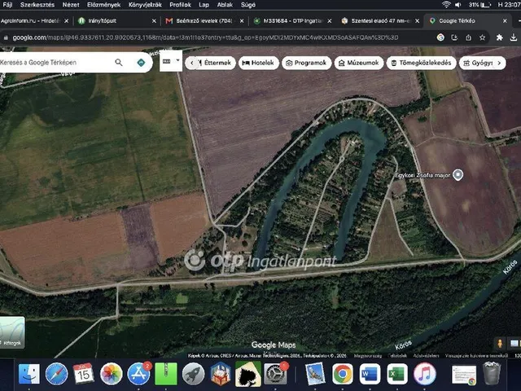Show more category chips with right chevron

click(499, 63)
